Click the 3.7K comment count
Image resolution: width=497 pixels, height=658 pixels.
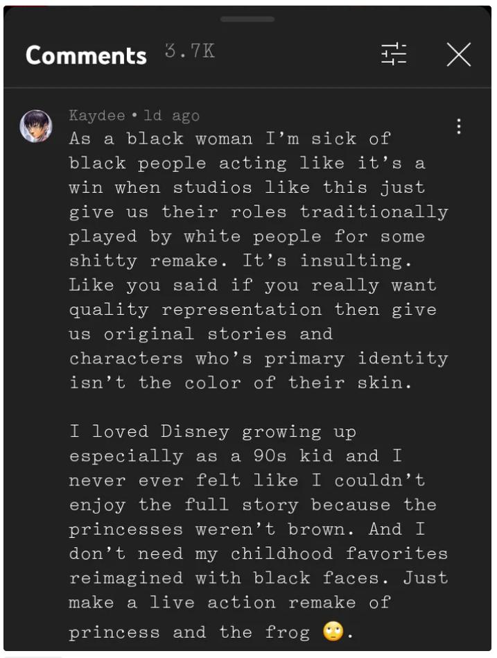190,51
